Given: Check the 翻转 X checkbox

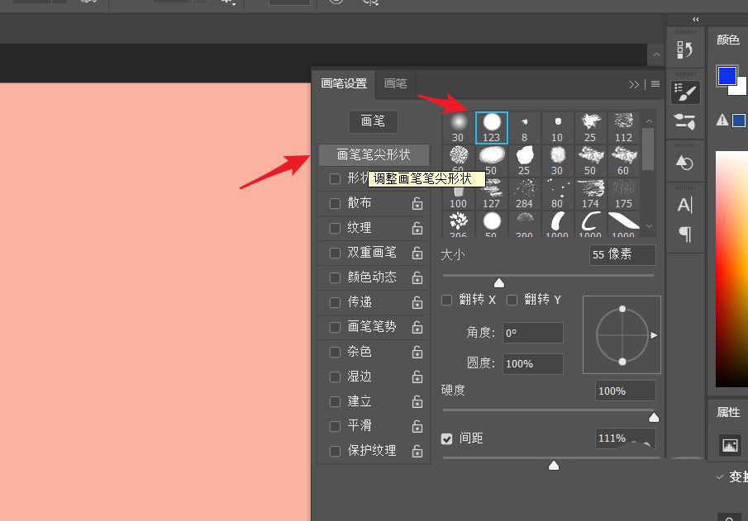Looking at the screenshot, I should (x=446, y=300).
